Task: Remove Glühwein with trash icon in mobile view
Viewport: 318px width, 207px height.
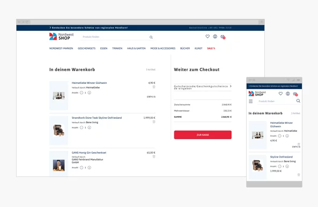Action: click(x=299, y=144)
